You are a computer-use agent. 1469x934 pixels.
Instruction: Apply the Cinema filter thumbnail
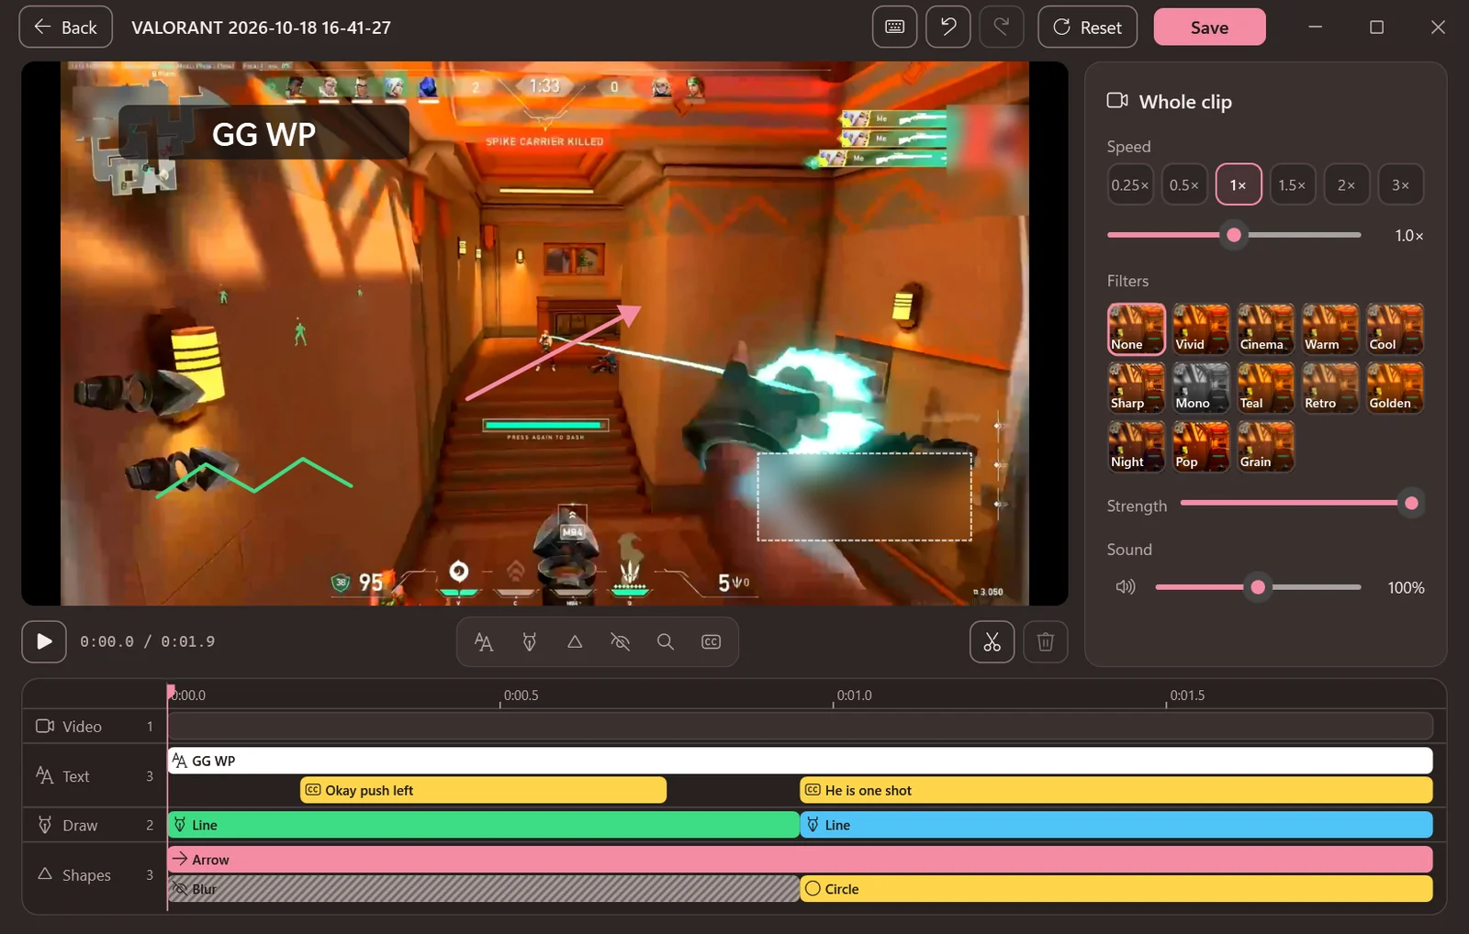tap(1265, 328)
